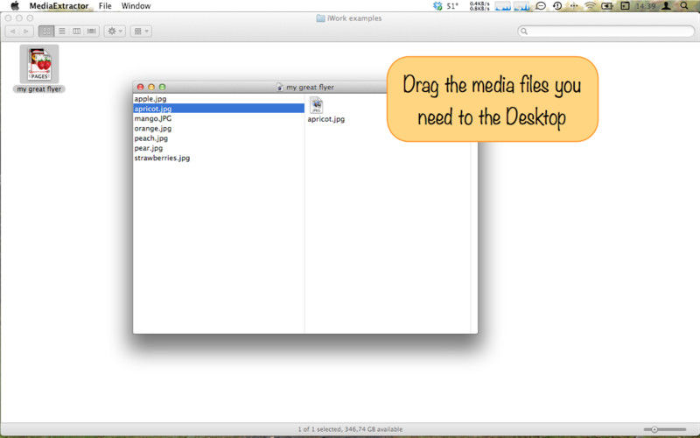Click the Finder search field

click(606, 32)
